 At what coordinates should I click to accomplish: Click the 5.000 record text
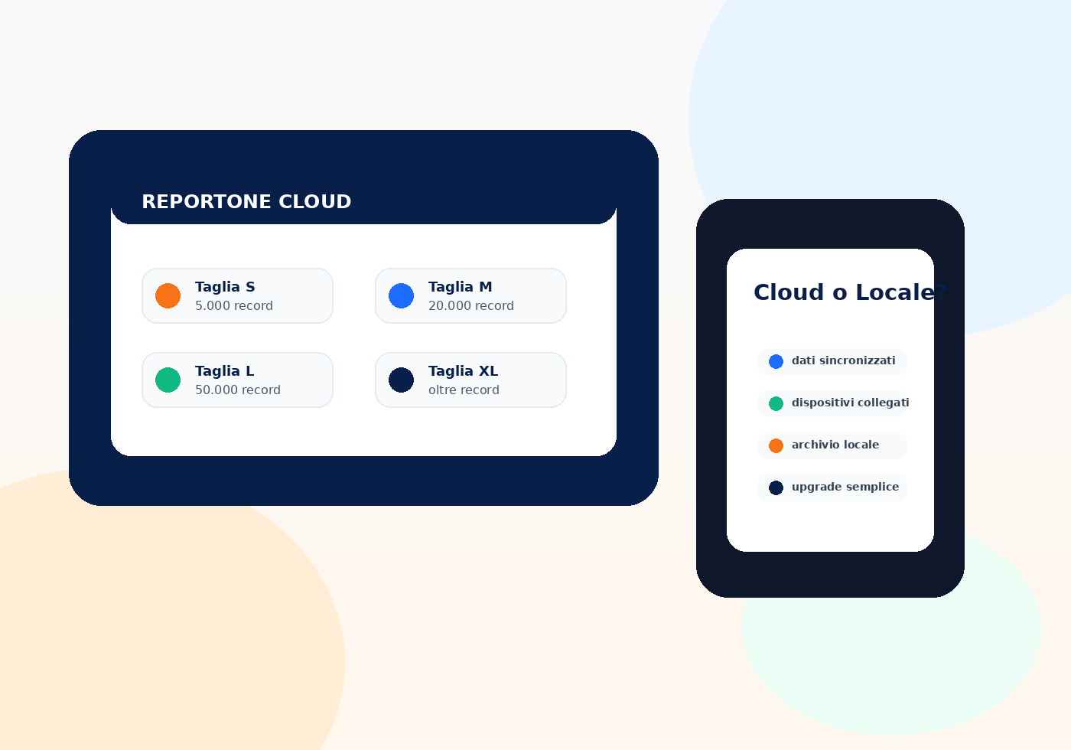pyautogui.click(x=234, y=305)
